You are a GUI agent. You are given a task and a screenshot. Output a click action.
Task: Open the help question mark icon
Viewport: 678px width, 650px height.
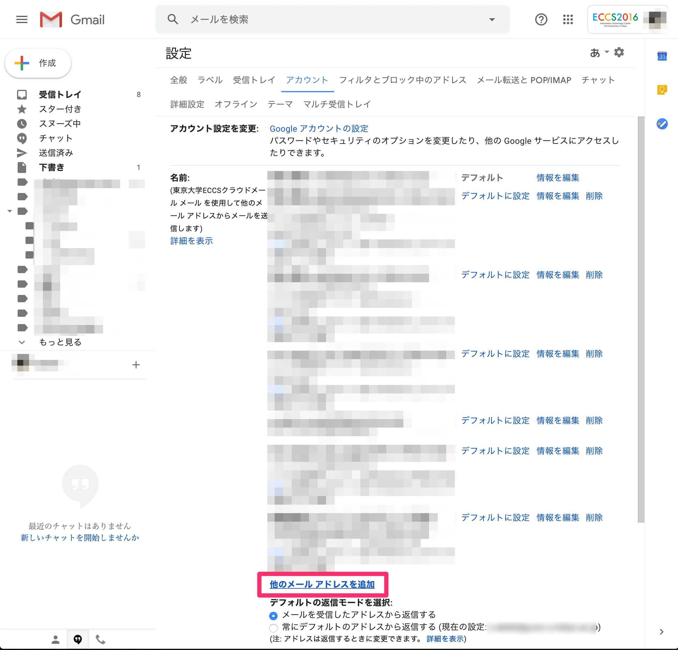541,19
